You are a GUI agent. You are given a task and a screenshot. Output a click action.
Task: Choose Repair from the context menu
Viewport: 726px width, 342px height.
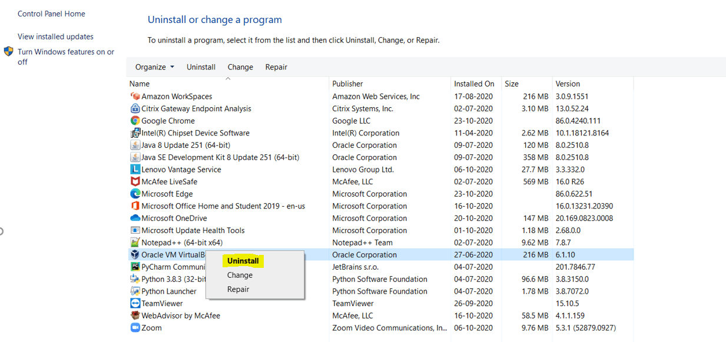(x=238, y=289)
